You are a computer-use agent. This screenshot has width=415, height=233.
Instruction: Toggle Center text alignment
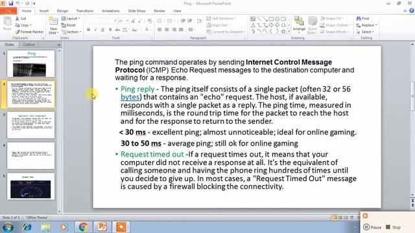tap(167, 30)
